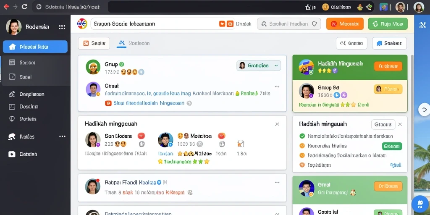
Task: Click the orange Meonirs button
Action: point(345,24)
